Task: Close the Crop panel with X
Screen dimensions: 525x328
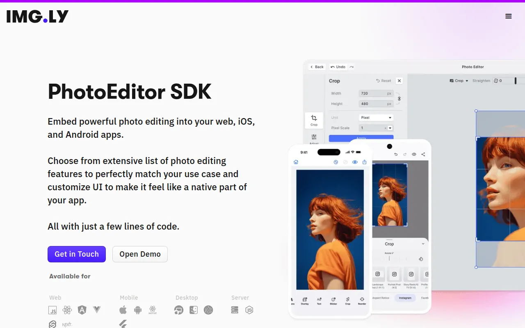Action: tap(399, 81)
